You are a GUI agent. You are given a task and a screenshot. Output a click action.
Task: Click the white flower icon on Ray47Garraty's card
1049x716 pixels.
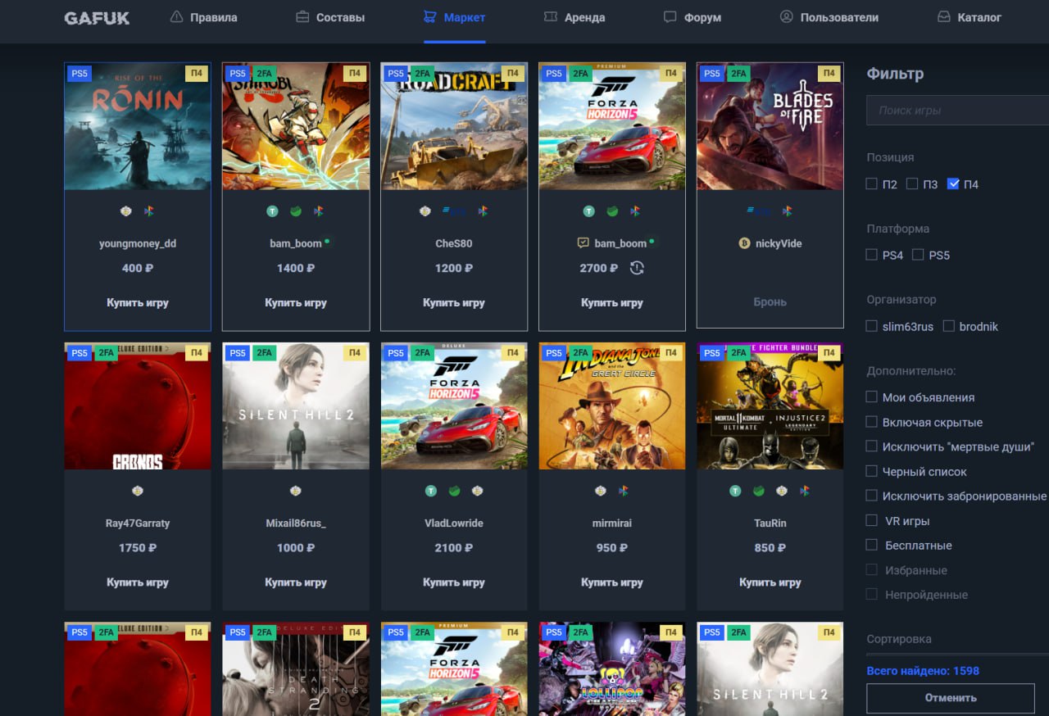pos(138,491)
